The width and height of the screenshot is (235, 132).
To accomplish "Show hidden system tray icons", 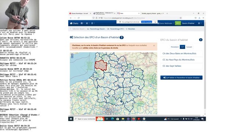I will pos(181,119).
